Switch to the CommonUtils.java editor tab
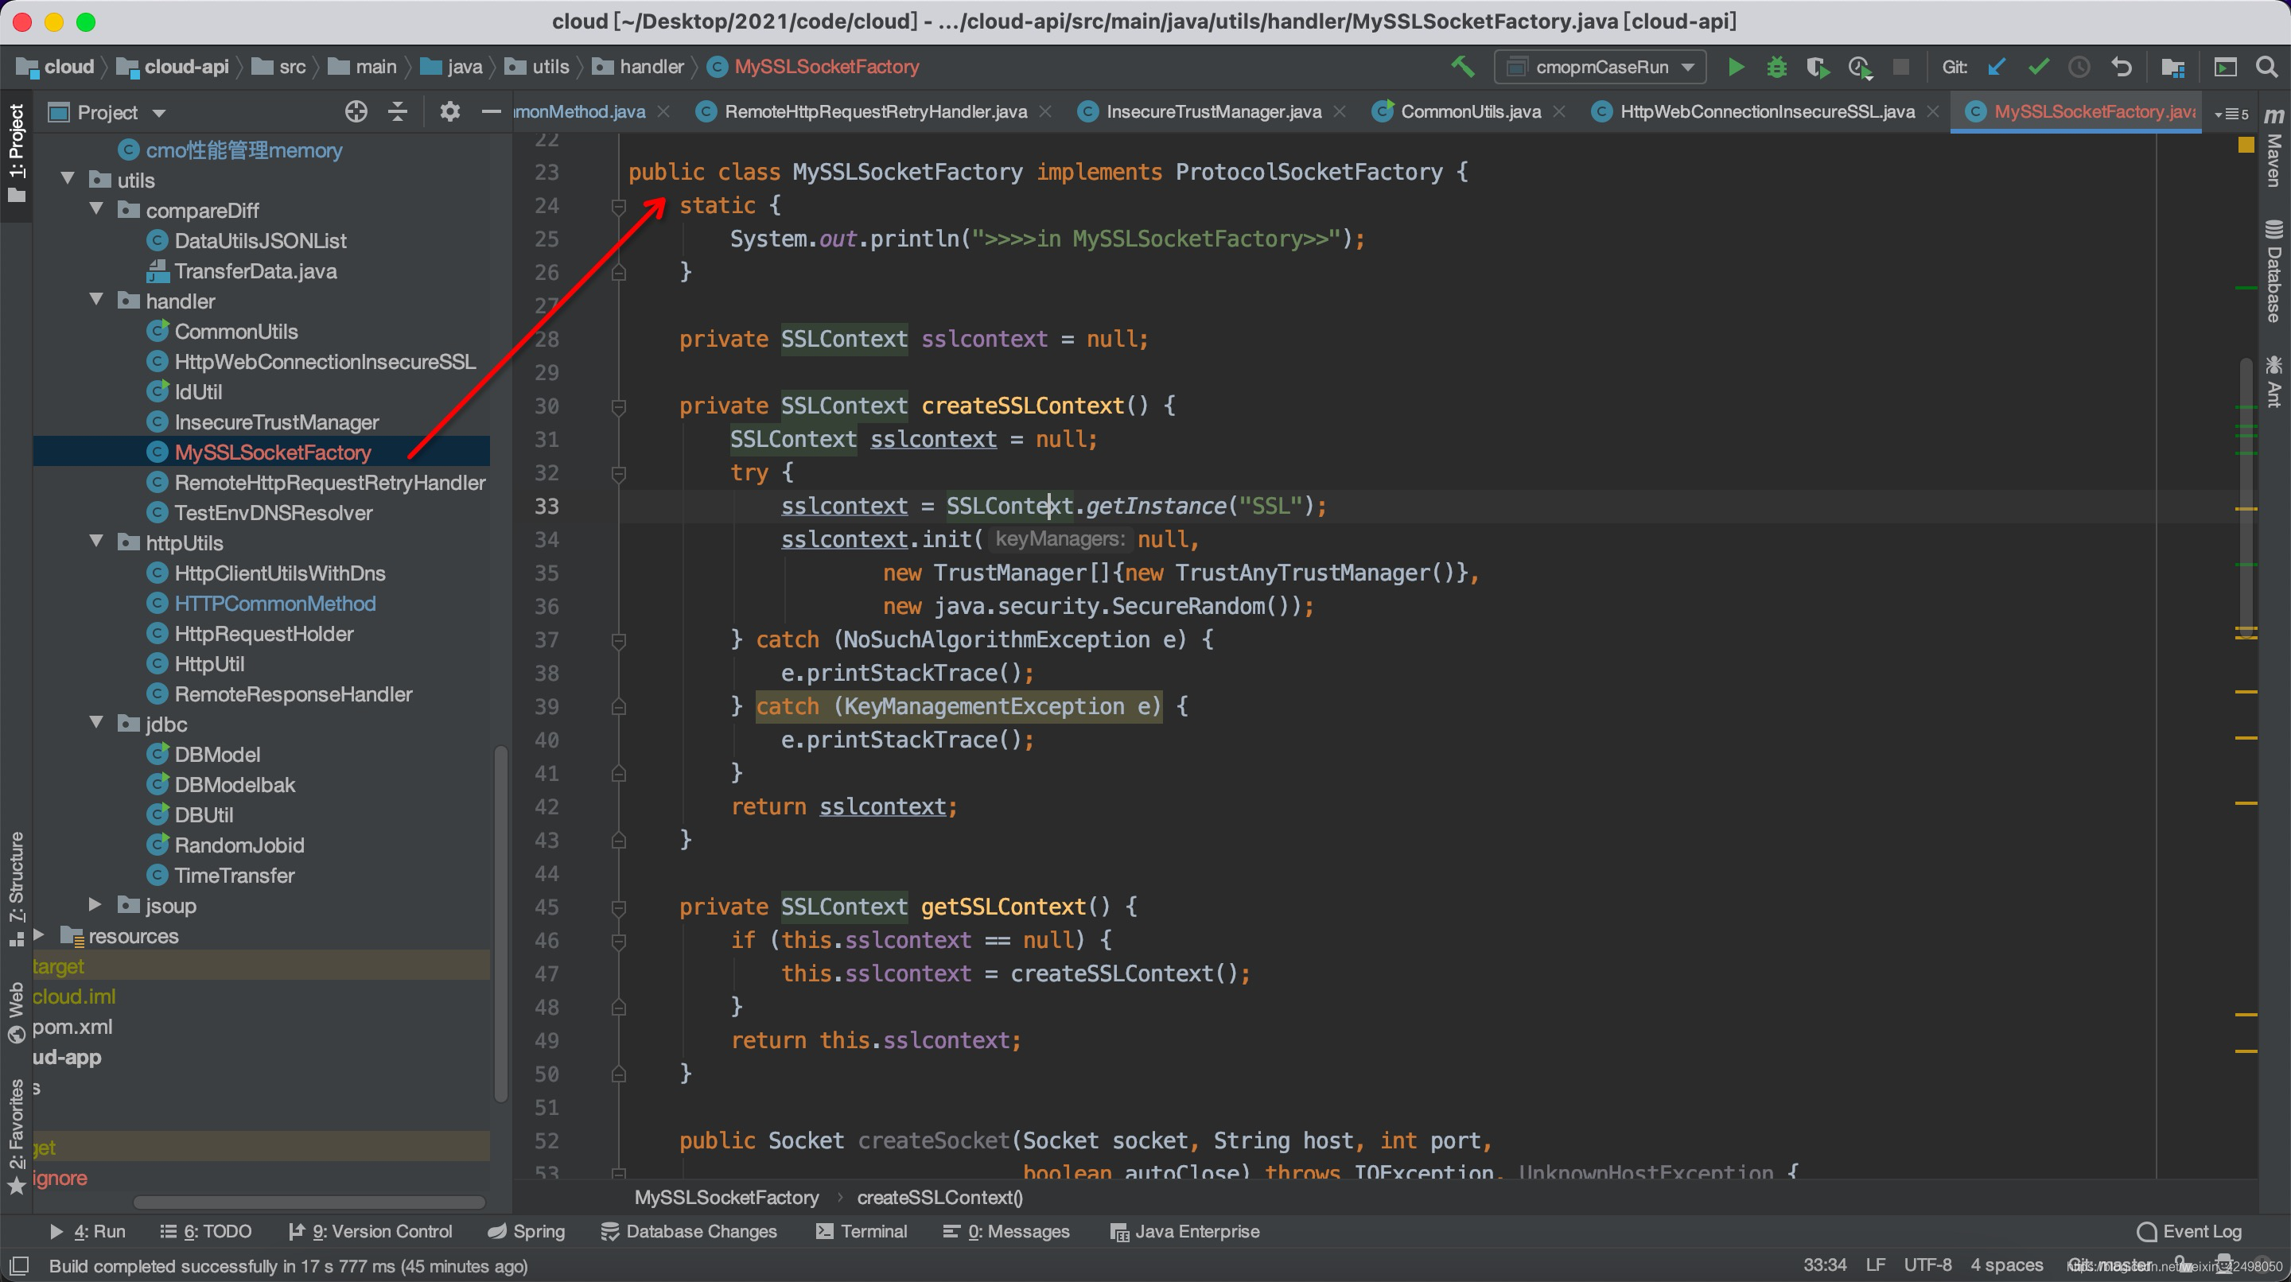Screen dimensions: 2291x1282 [x=1469, y=111]
